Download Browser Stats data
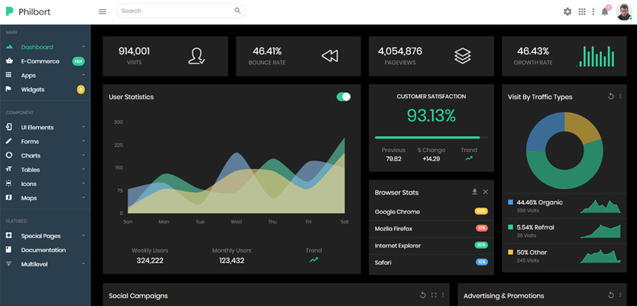Image resolution: width=637 pixels, height=306 pixels. (474, 192)
